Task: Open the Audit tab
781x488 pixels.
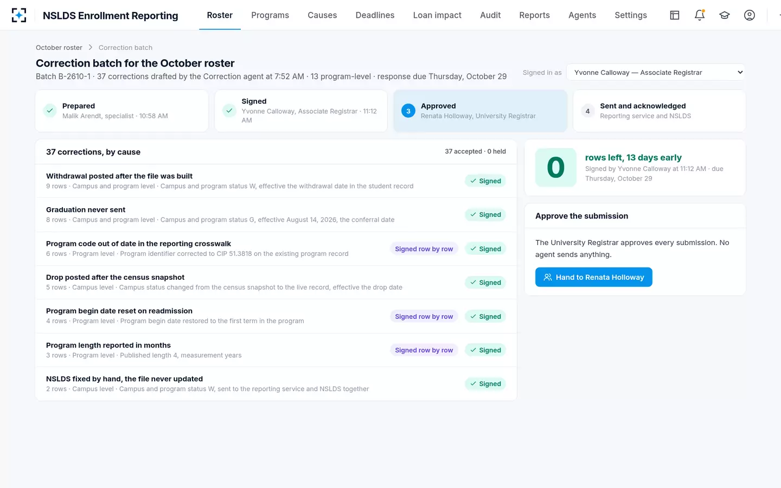Action: 490,15
